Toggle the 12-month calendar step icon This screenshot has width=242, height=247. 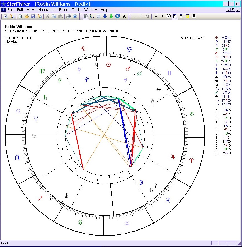point(193,16)
